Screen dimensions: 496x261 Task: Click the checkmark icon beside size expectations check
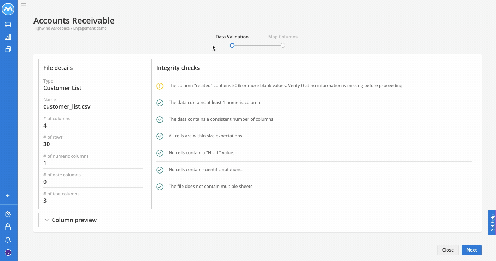tap(160, 136)
